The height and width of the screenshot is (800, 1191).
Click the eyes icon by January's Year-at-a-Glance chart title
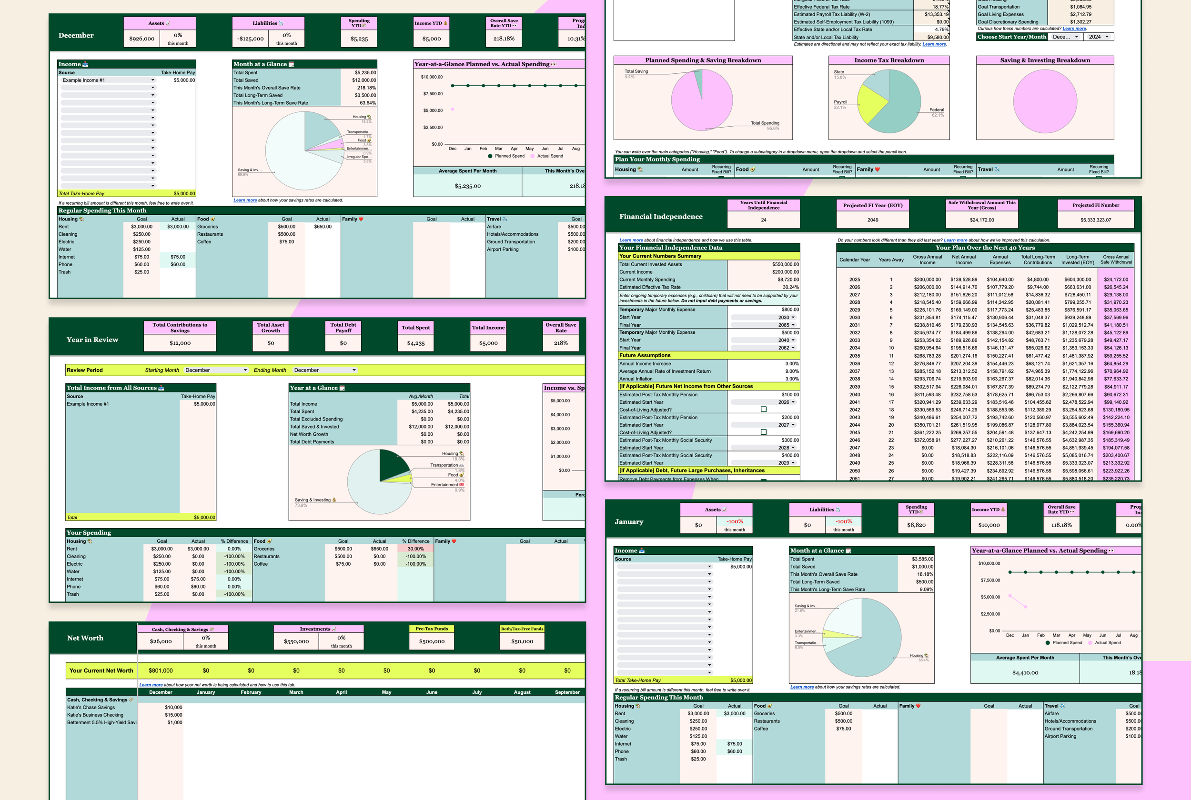pyautogui.click(x=1111, y=550)
